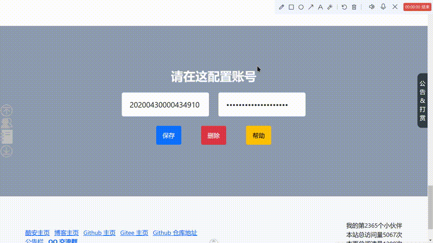Click the notebook sidebar icon
Image resolution: width=433 pixels, height=243 pixels.
[7, 137]
